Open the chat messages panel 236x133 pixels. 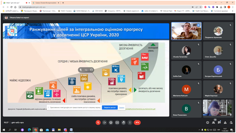tap(219, 123)
